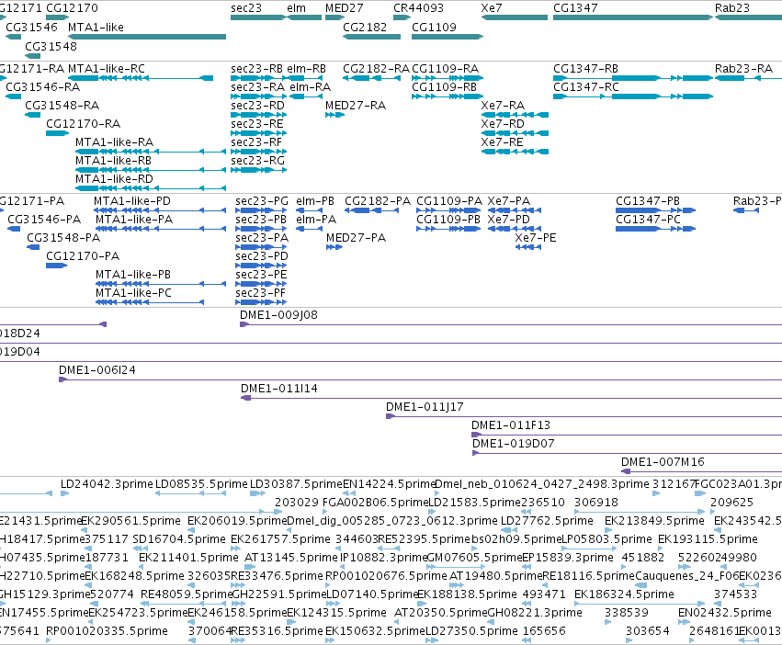Select transcript sec23-RG
This screenshot has height=645, width=782.
point(258,170)
